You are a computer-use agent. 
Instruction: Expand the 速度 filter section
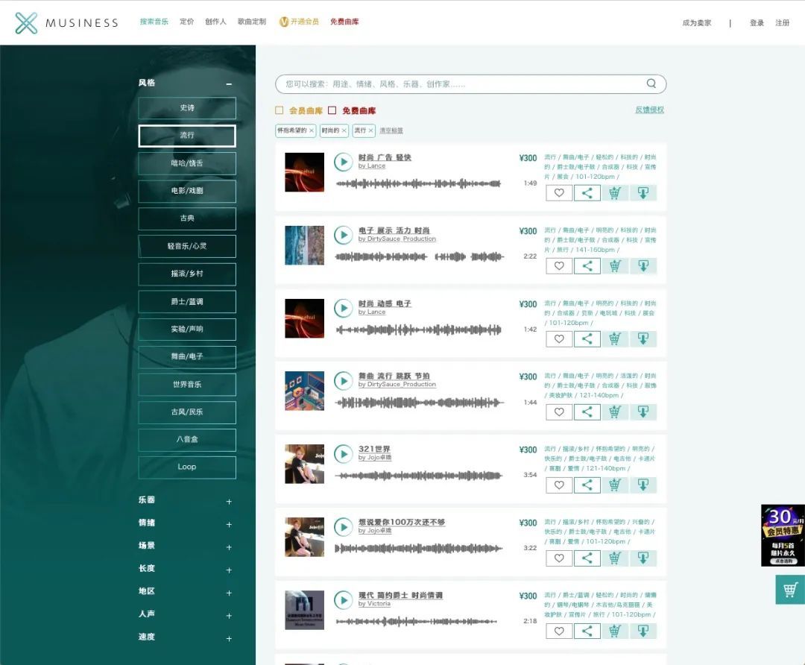tap(229, 638)
